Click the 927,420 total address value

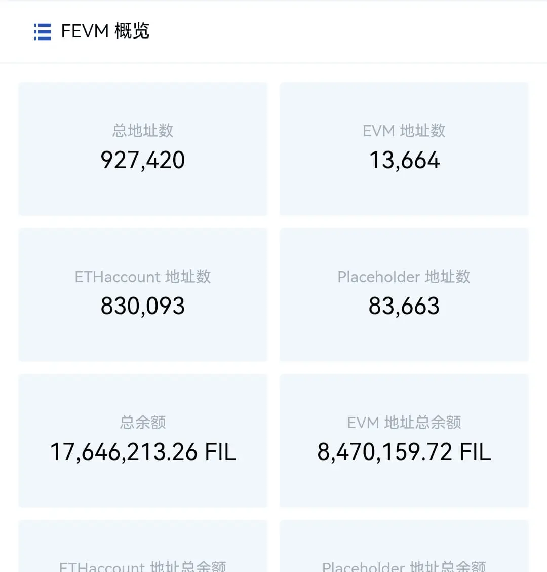tap(143, 160)
